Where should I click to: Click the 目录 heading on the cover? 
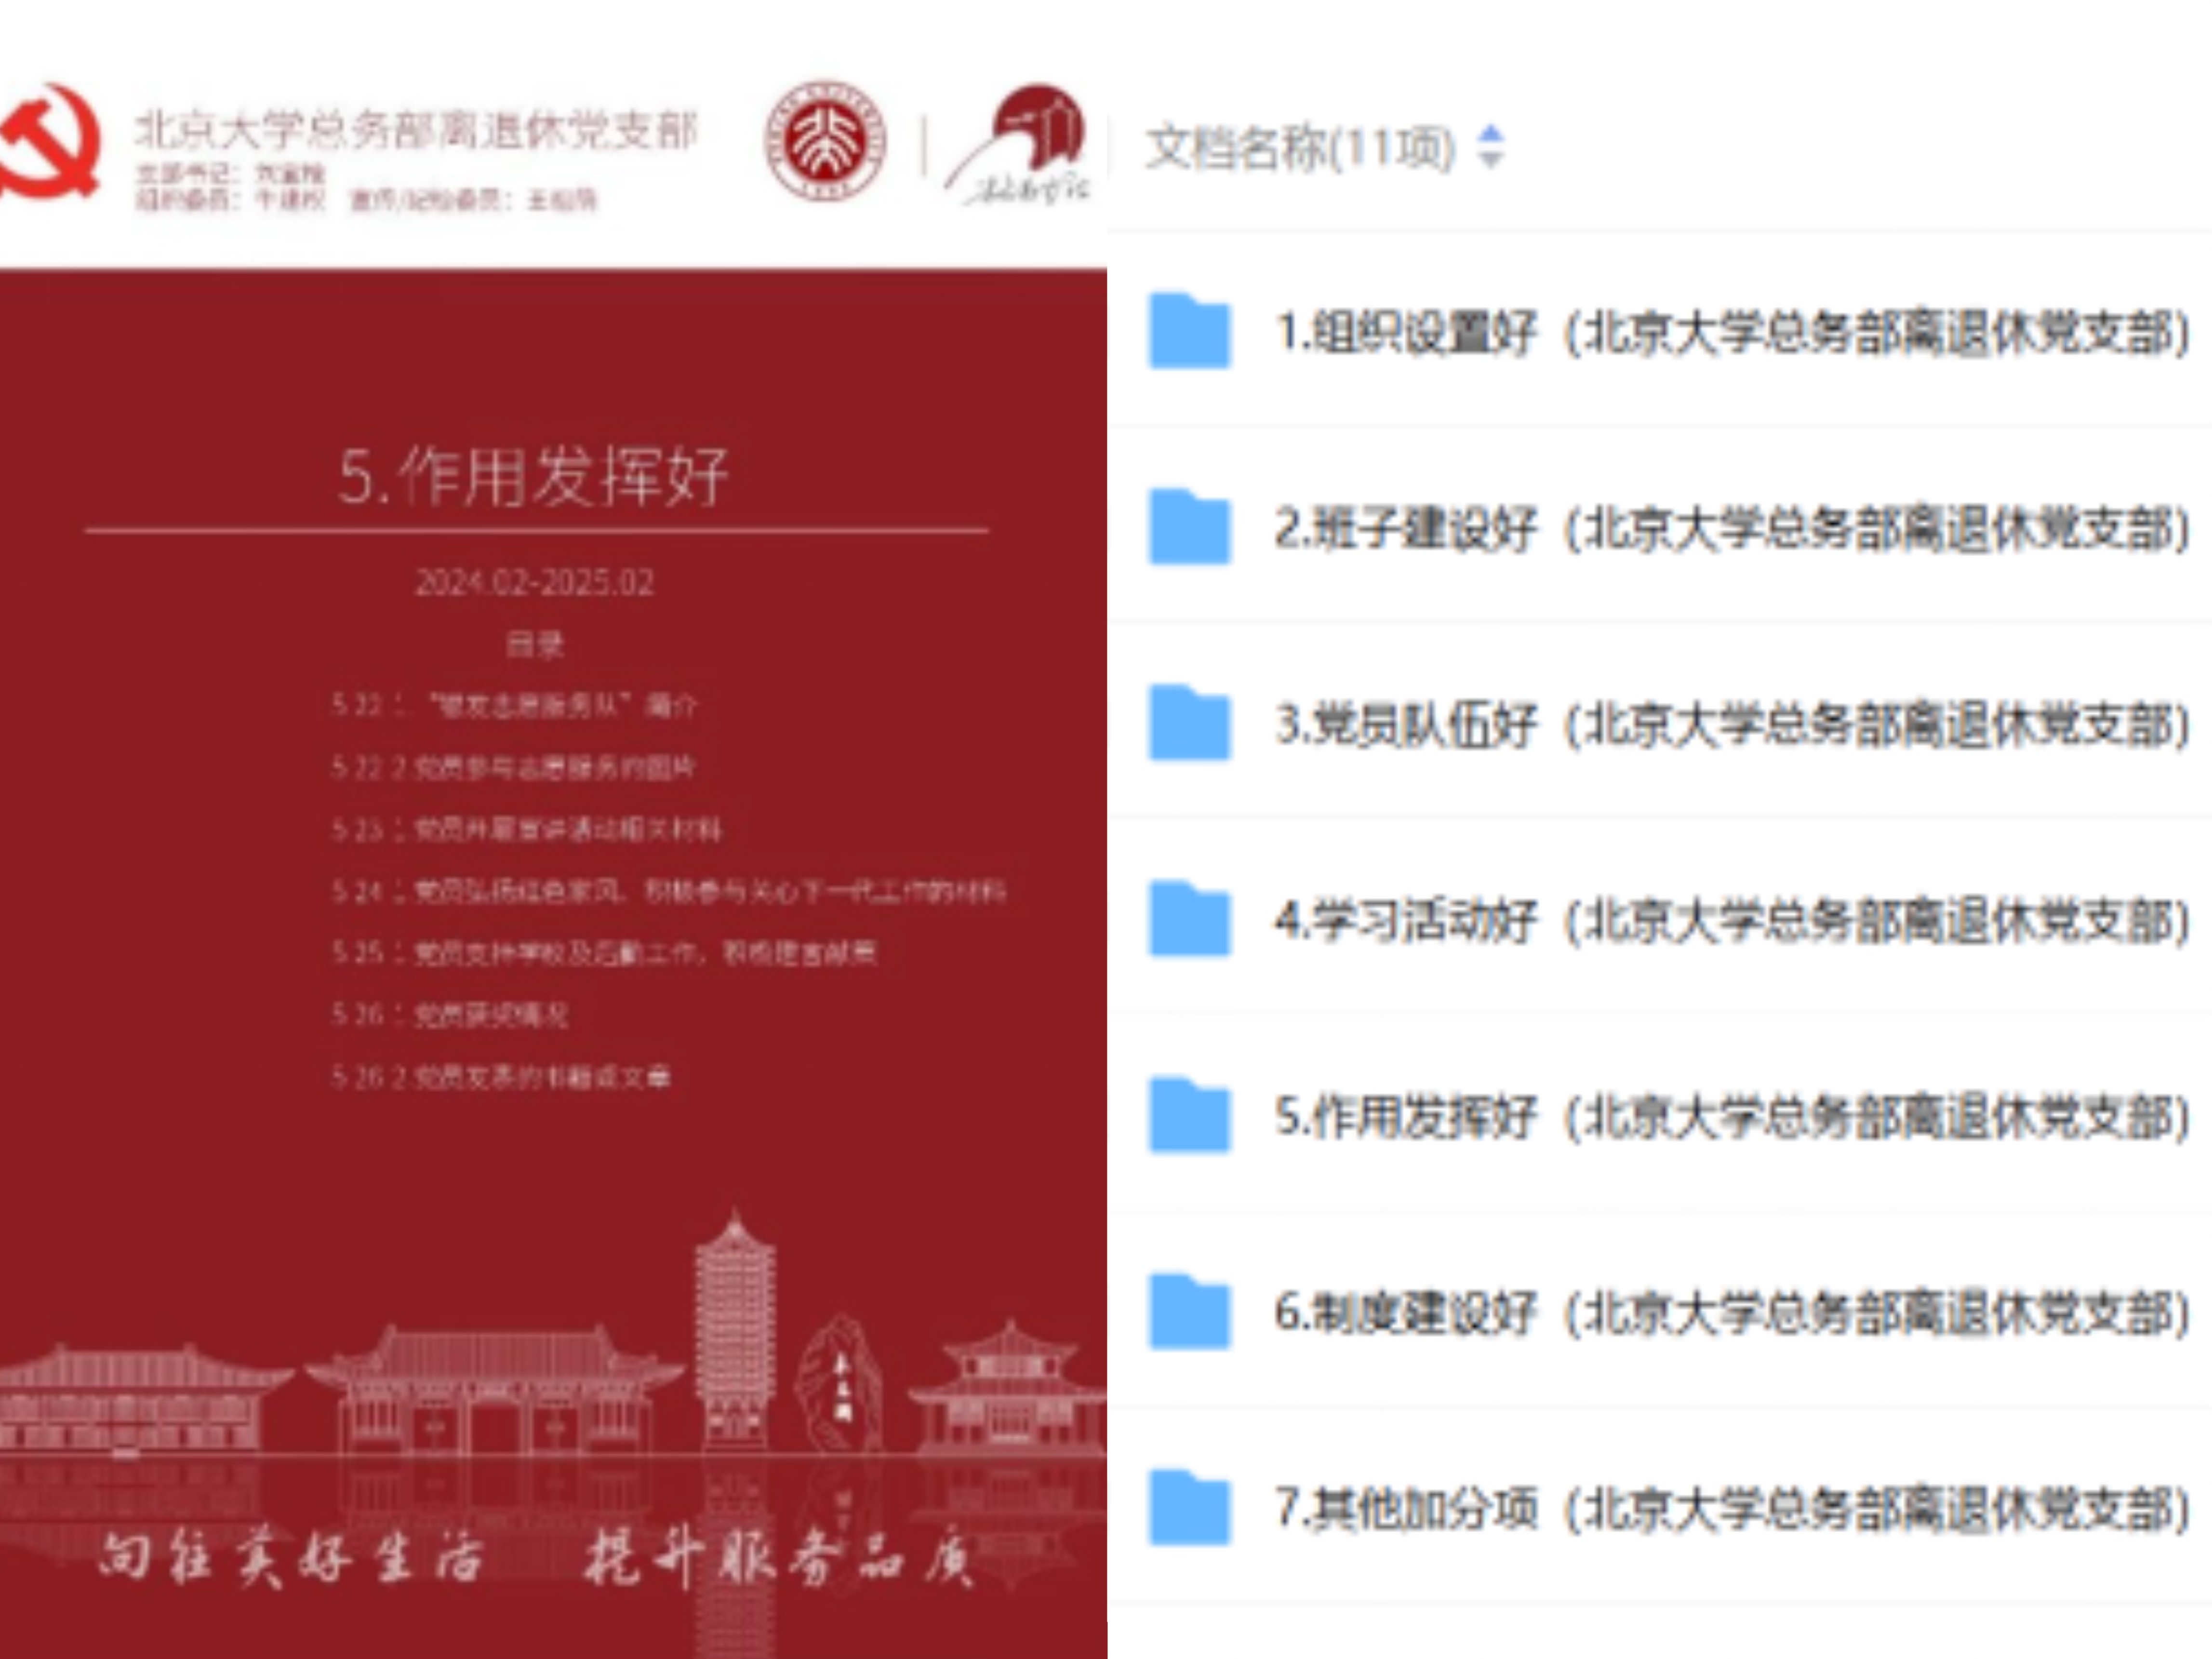pyautogui.click(x=535, y=644)
